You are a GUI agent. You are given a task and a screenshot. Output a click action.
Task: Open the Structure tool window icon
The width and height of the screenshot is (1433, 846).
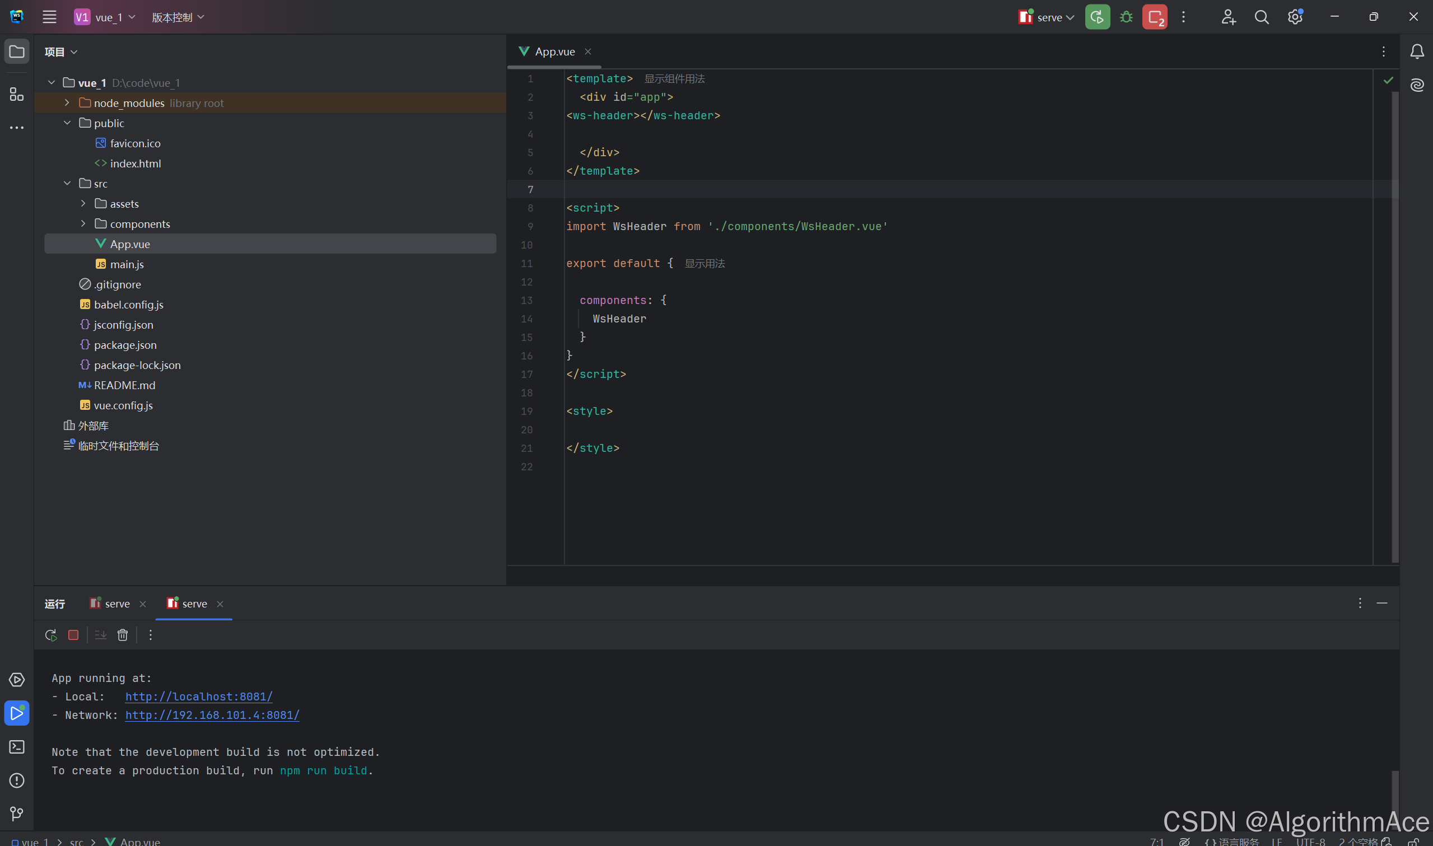[x=17, y=94]
